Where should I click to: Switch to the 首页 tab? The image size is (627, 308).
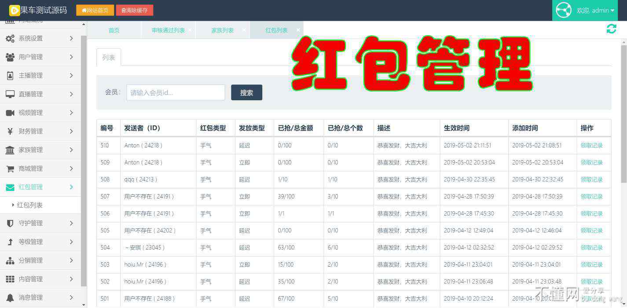[114, 30]
